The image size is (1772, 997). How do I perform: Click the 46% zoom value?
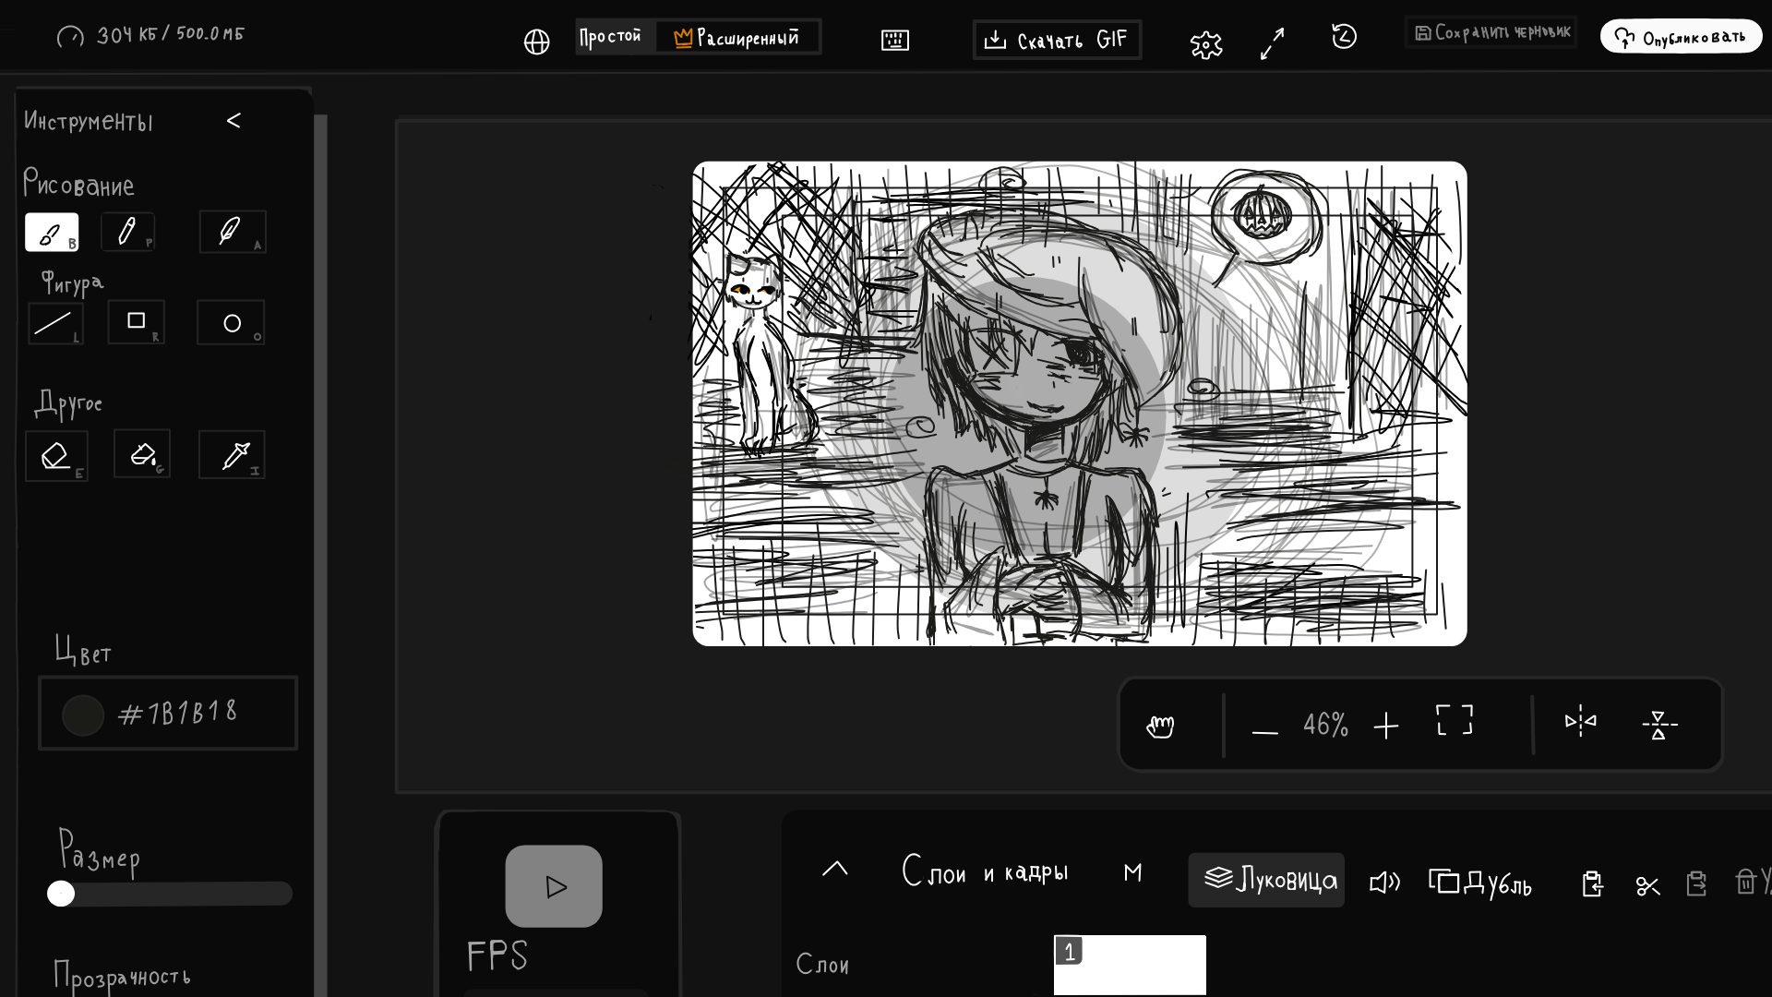[x=1325, y=725]
